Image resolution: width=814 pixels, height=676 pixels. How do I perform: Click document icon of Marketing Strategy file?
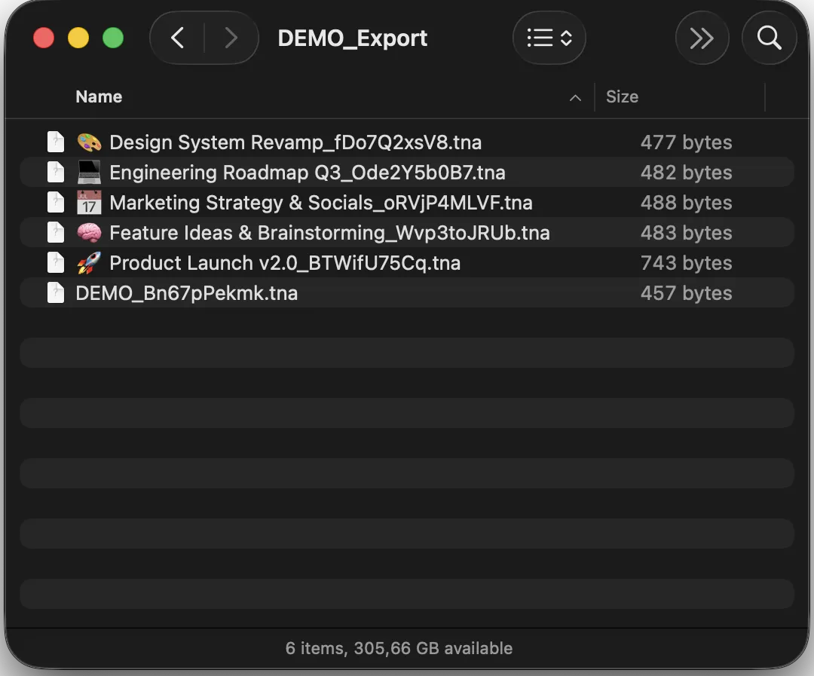point(56,202)
